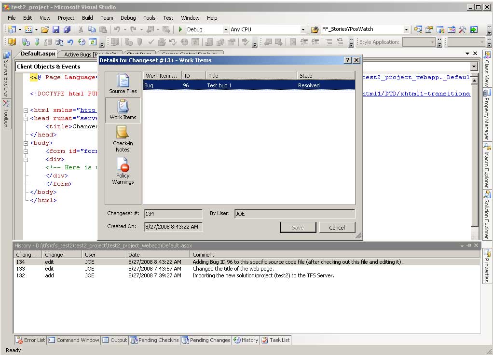
Task: Click the Copy icon in the toolbar
Action: pyautogui.click(x=92, y=29)
